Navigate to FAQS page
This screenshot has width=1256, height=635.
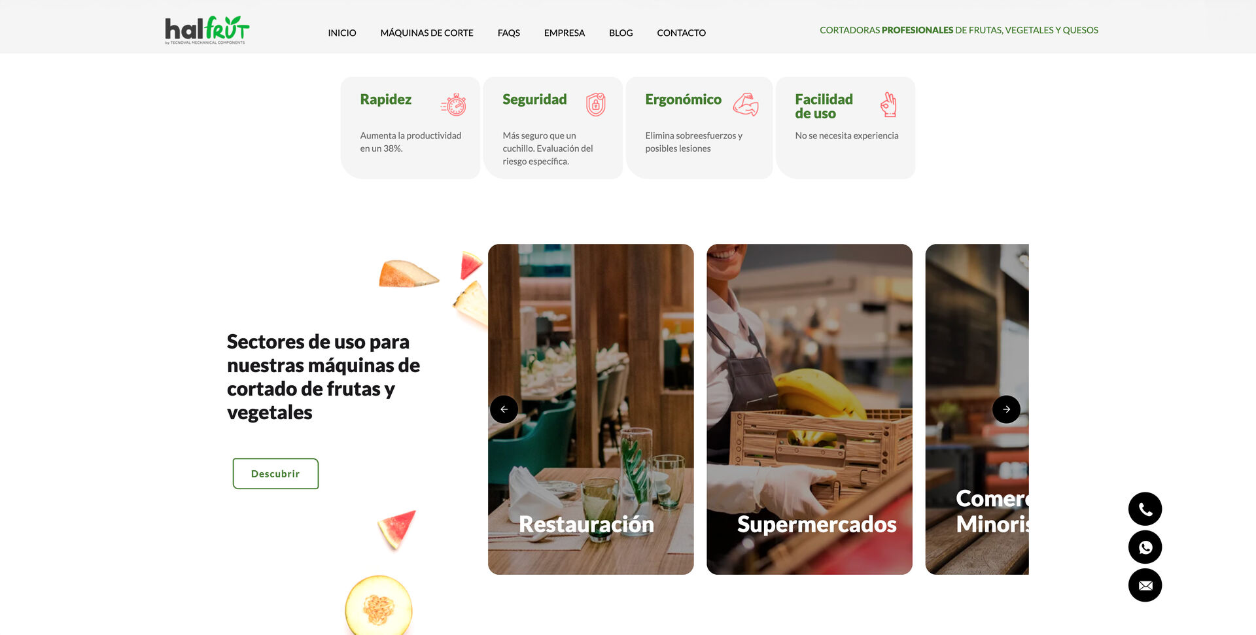[x=509, y=33]
